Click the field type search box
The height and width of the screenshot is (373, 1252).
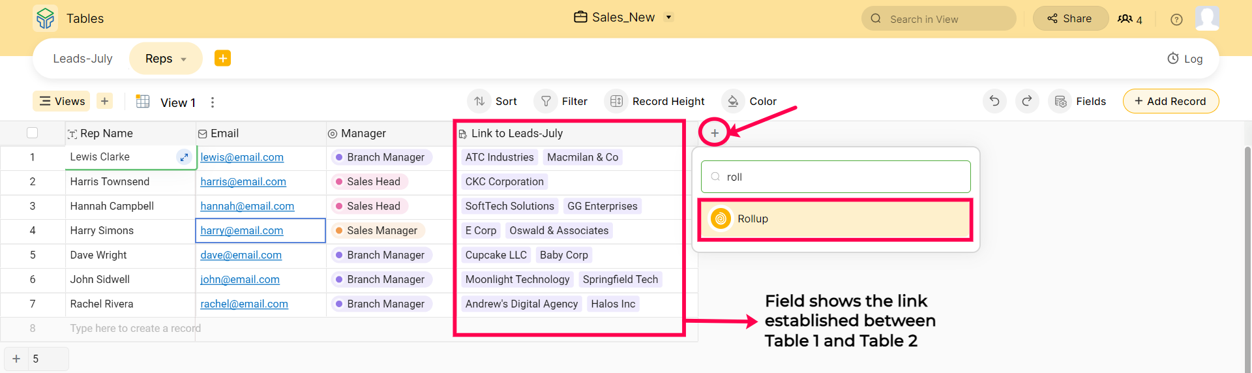[835, 177]
